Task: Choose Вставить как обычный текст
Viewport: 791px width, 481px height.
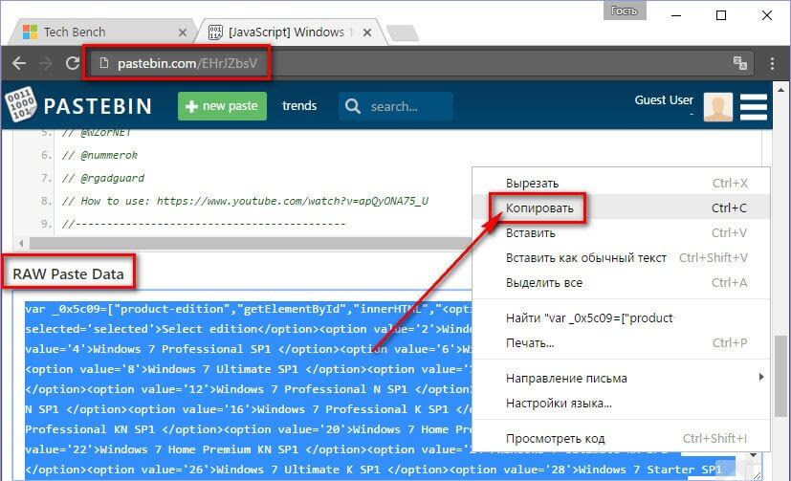Action: tap(621, 257)
